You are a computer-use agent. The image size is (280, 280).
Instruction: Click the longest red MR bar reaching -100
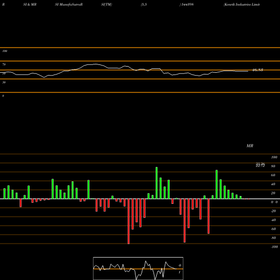[x=129, y=221]
